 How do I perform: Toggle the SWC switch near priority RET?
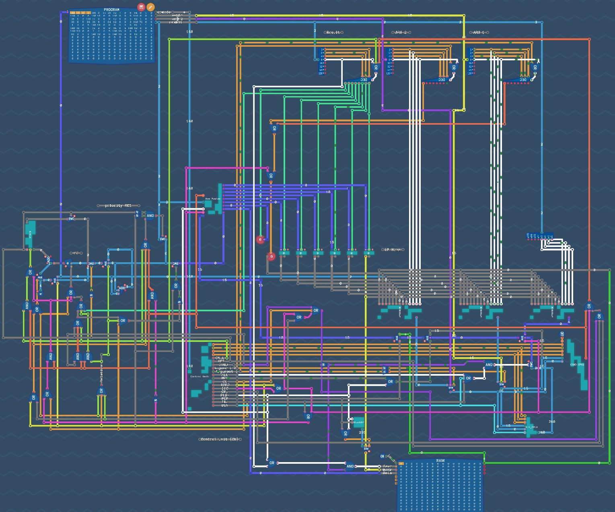[x=72, y=218]
